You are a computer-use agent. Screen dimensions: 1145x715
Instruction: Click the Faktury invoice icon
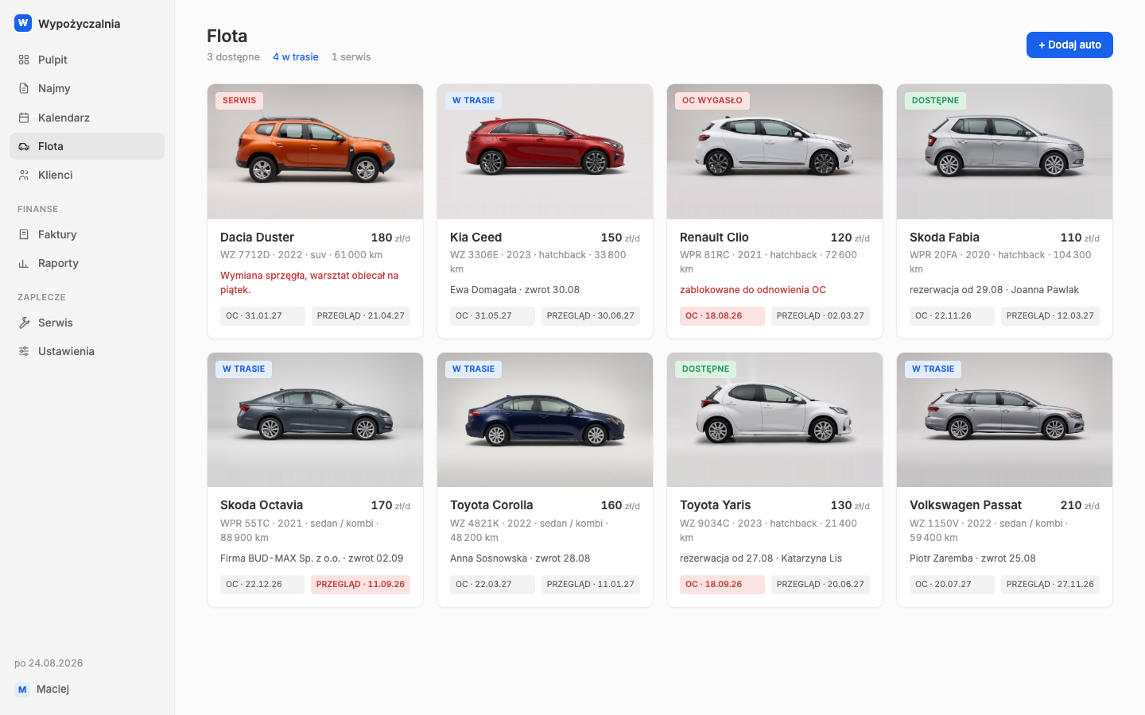tap(24, 234)
